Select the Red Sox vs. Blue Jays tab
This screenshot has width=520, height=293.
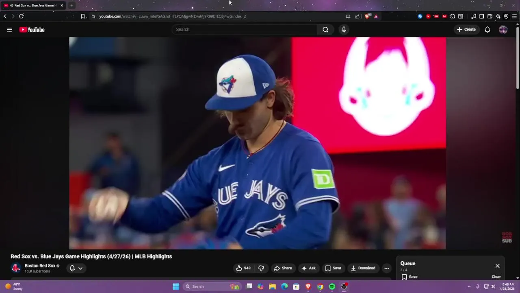32,5
